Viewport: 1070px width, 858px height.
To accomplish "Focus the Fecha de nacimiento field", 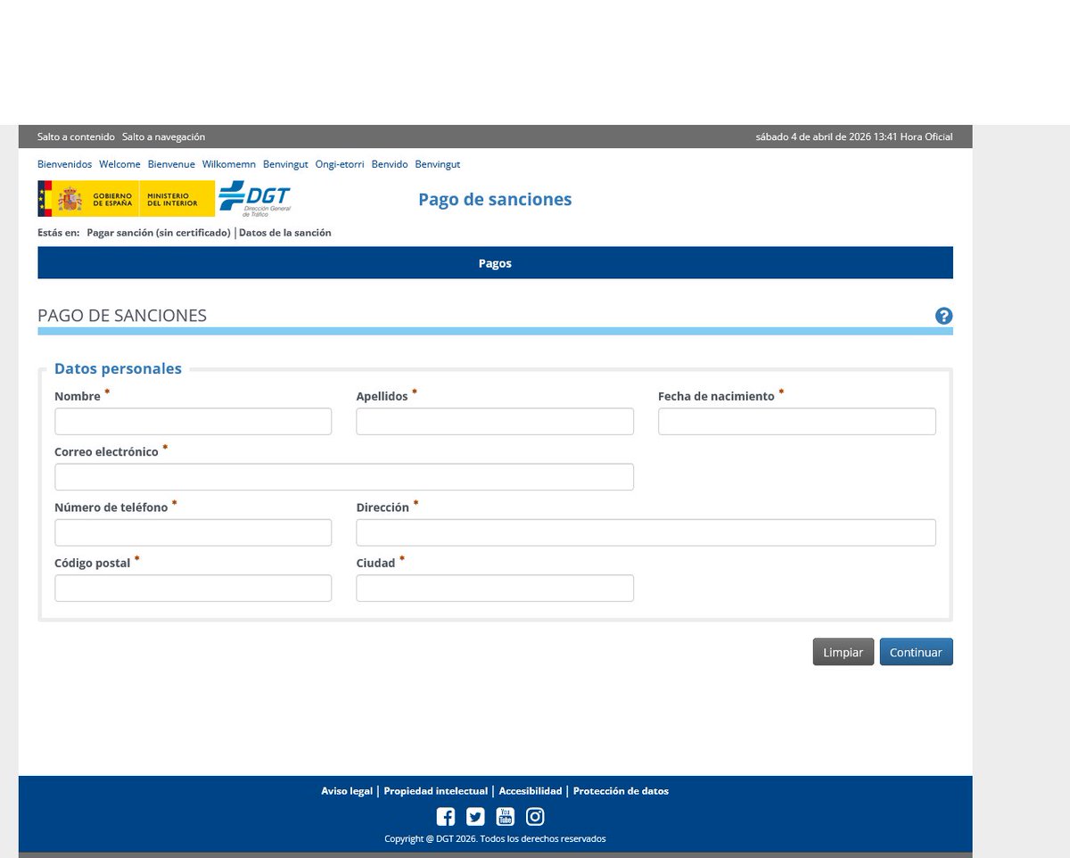I will point(797,421).
